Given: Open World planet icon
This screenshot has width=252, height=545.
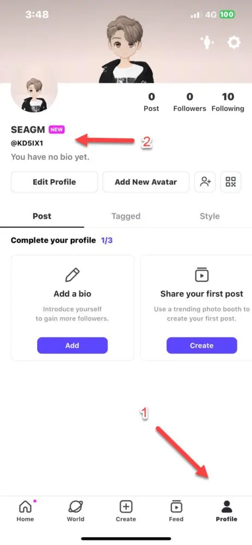Looking at the screenshot, I should (76, 511).
